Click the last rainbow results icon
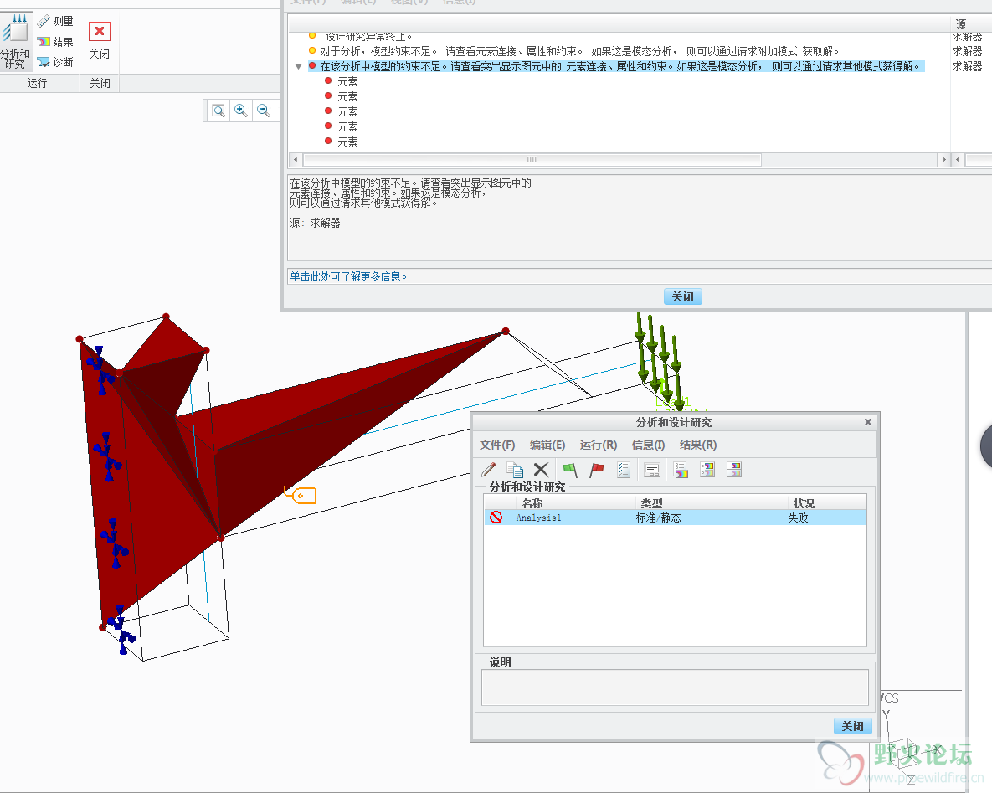Image resolution: width=992 pixels, height=793 pixels. 734,470
